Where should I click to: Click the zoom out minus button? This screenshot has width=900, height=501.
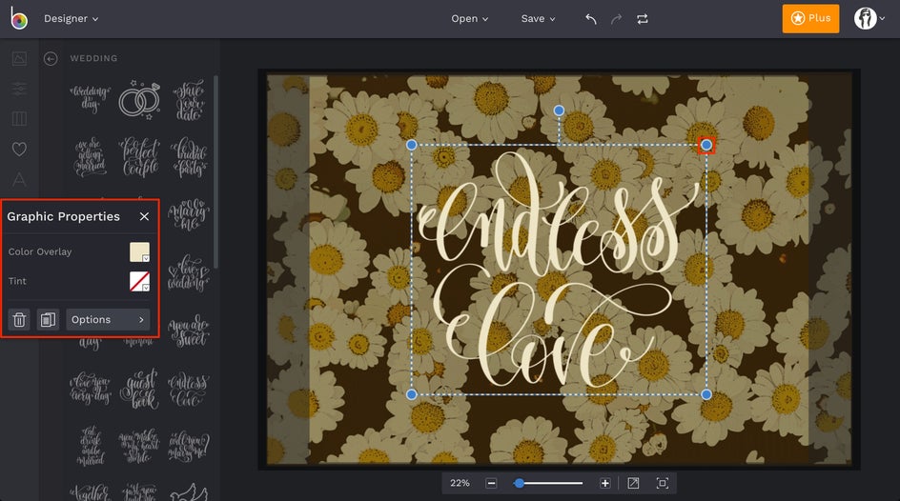[x=491, y=484]
